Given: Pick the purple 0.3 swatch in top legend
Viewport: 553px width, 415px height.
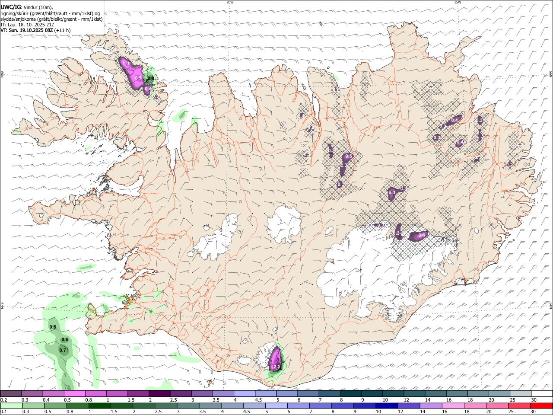Looking at the screenshot, I should [x=32, y=393].
